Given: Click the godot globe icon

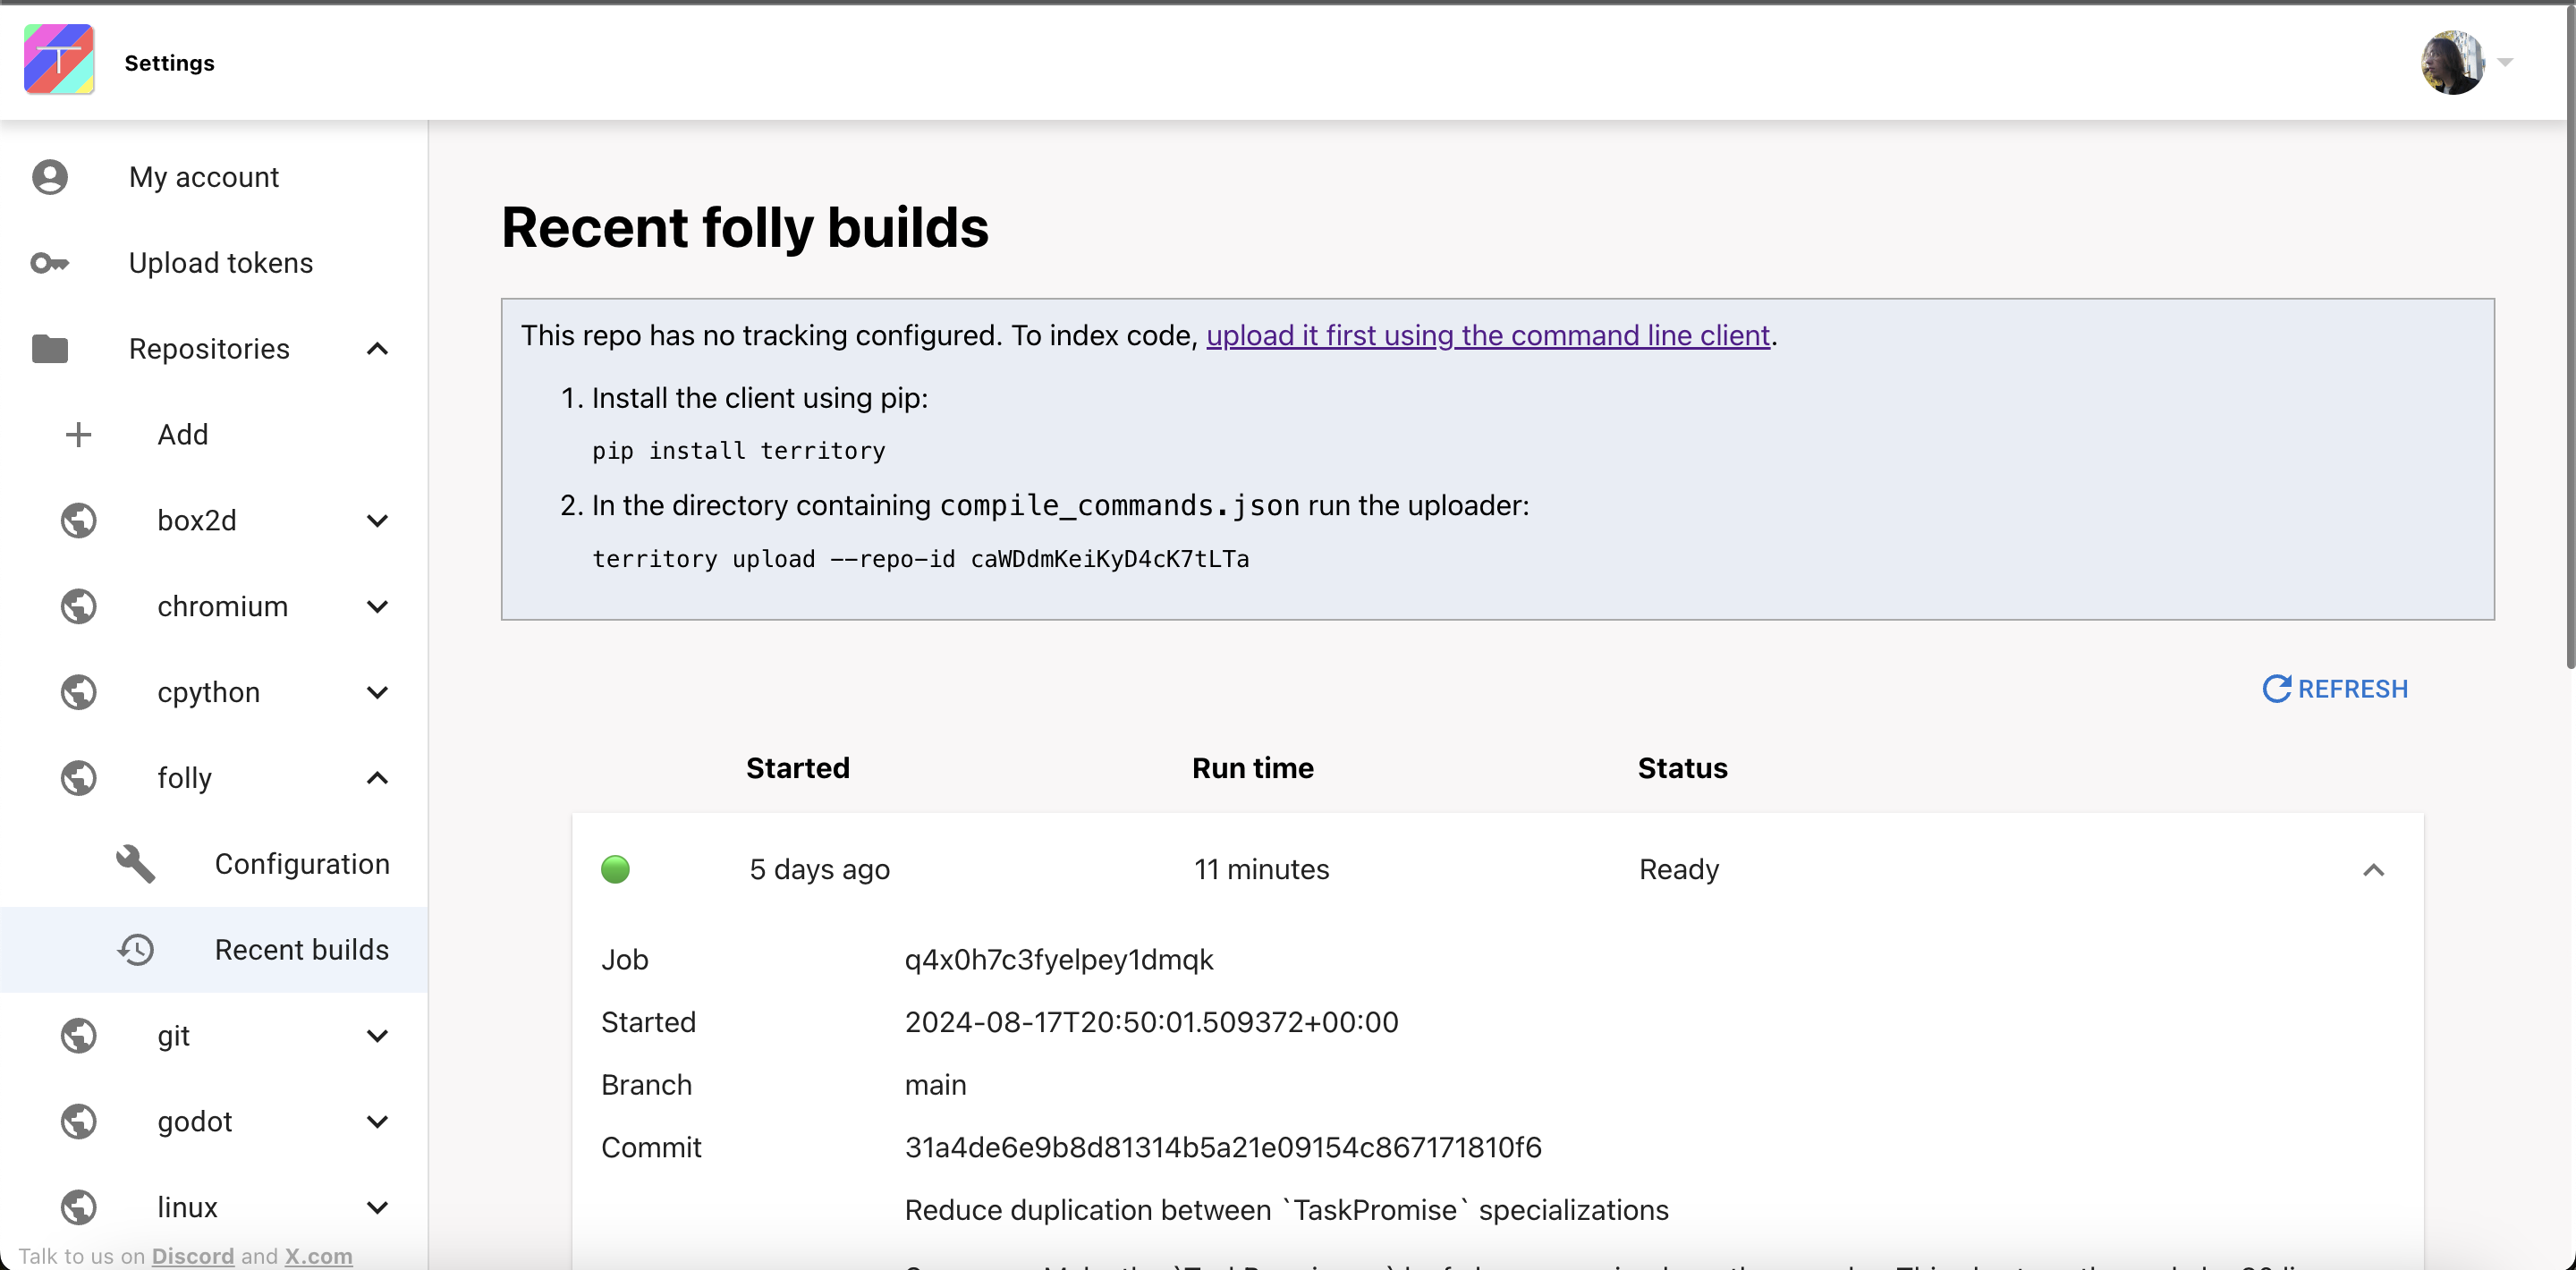Looking at the screenshot, I should (78, 1122).
